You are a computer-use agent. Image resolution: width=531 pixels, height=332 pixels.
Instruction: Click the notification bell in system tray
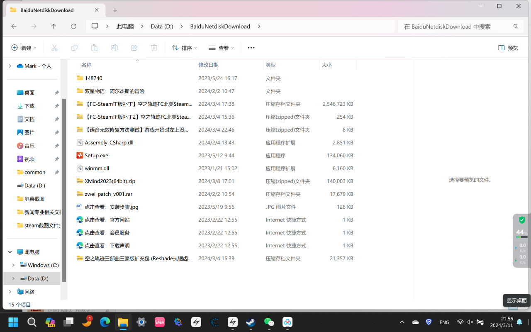pyautogui.click(x=519, y=322)
